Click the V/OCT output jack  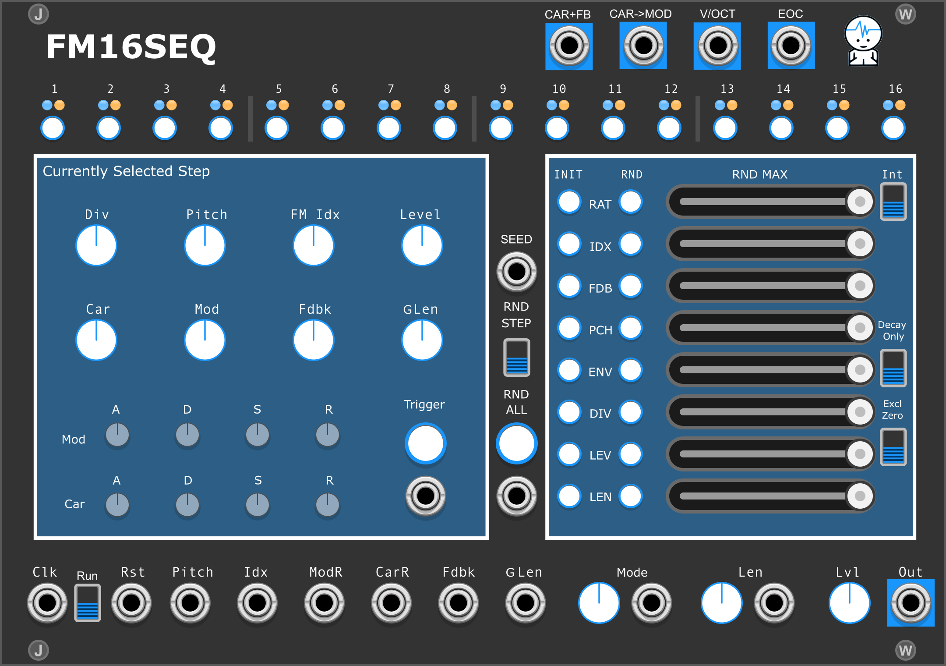[717, 46]
